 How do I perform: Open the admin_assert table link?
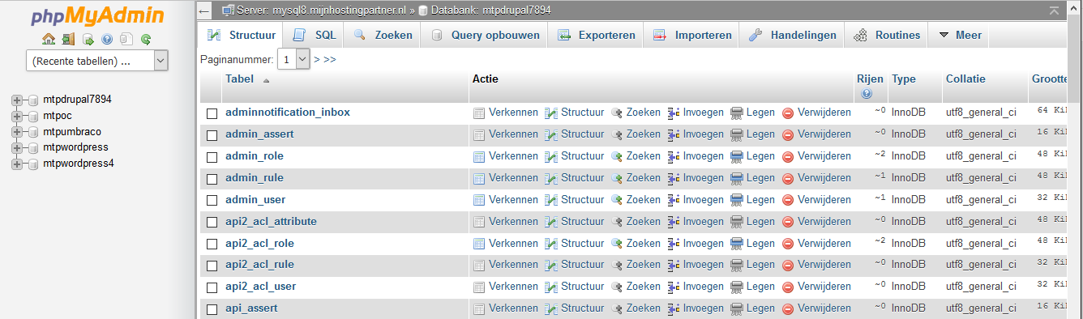[x=259, y=134]
